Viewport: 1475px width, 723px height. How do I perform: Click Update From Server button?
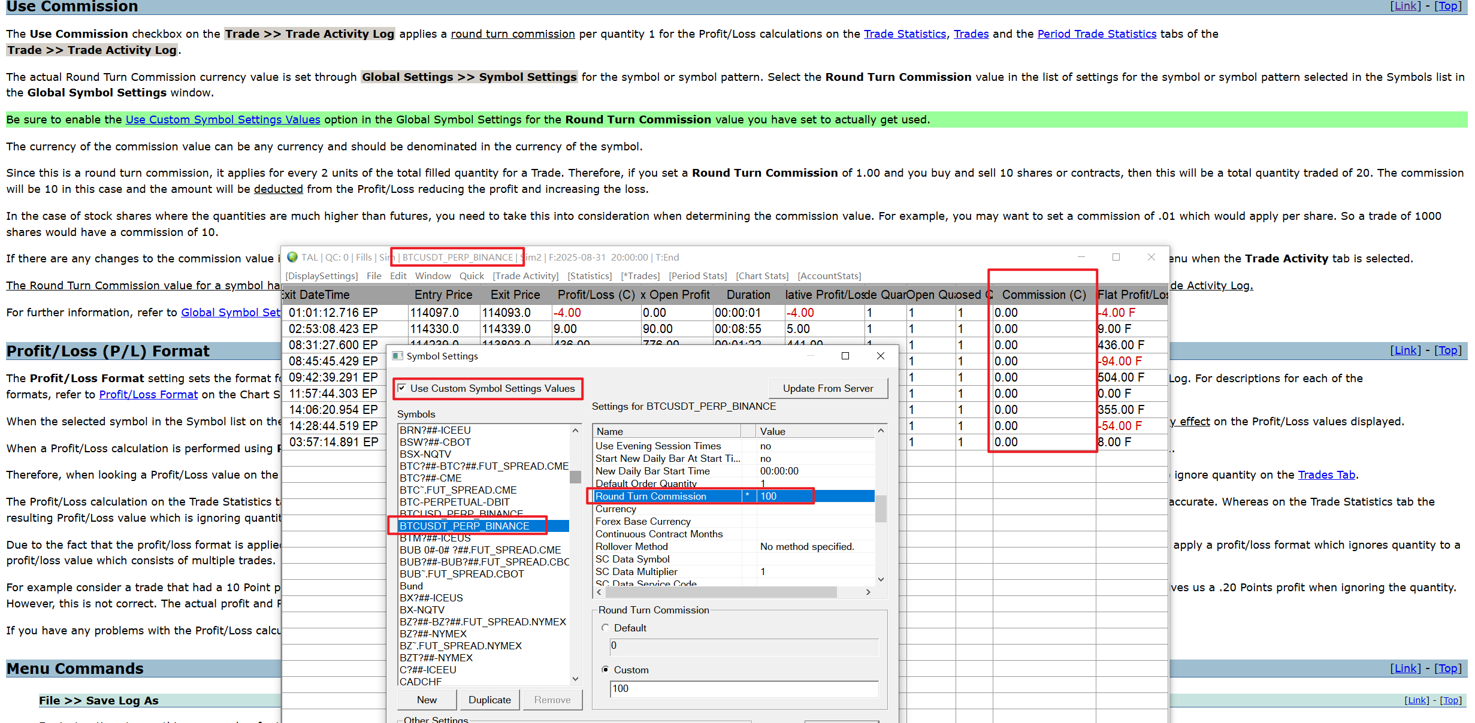point(827,388)
